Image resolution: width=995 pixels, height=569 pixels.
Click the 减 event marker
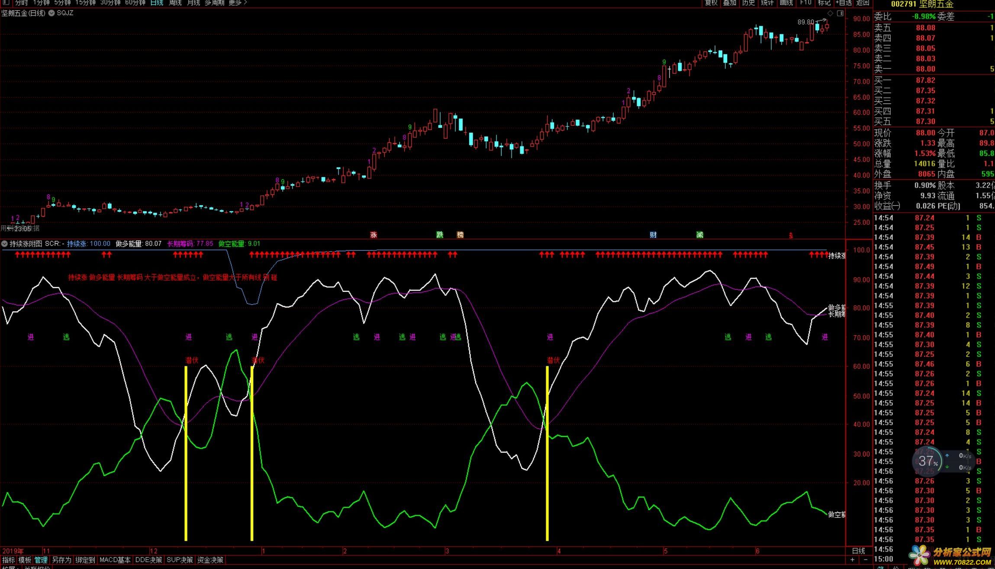[x=699, y=235]
